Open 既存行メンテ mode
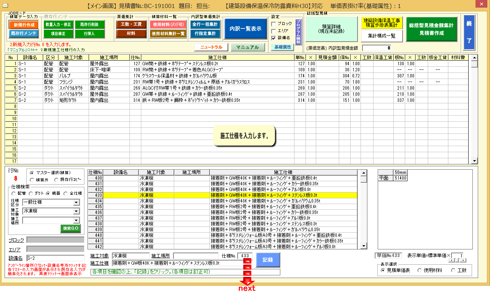This screenshot has width=490, height=291. [21, 33]
